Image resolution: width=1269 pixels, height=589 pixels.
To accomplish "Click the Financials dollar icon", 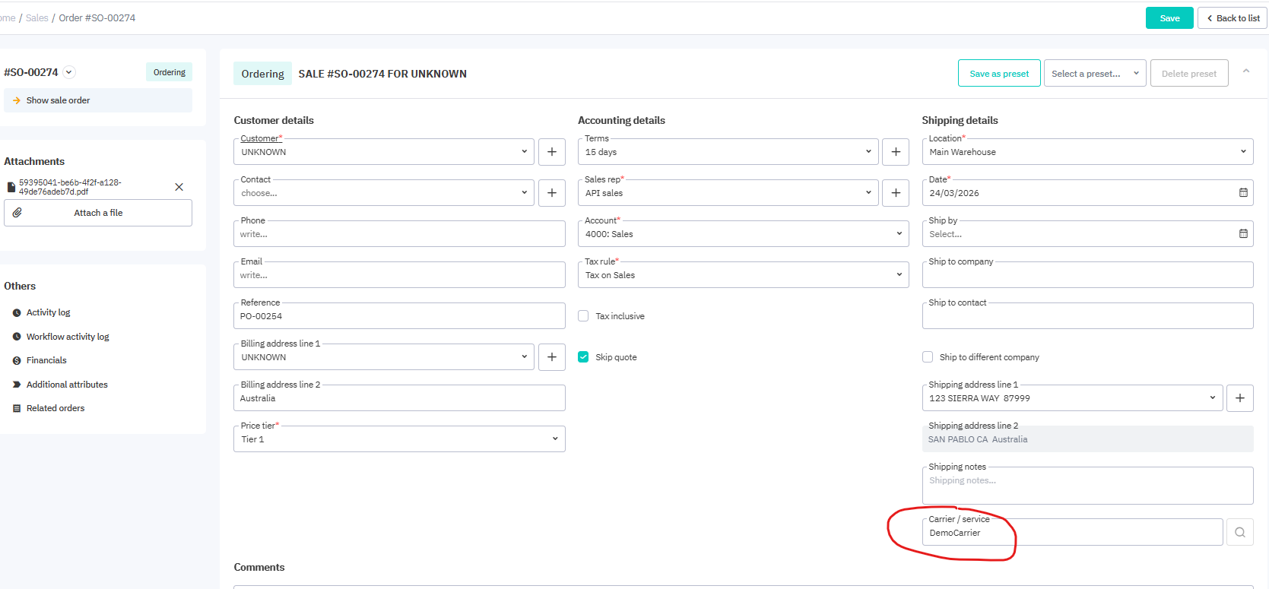I will 17,360.
